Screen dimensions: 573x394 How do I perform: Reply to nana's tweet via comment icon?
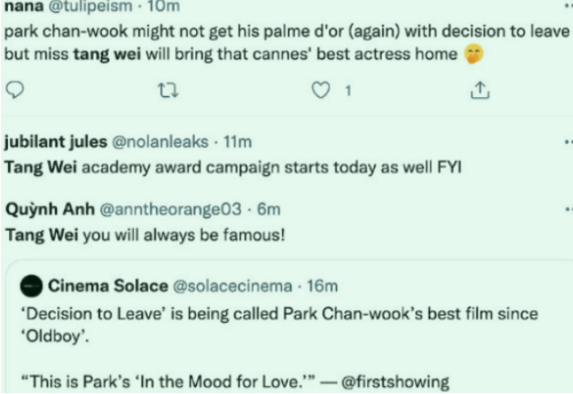(x=15, y=90)
